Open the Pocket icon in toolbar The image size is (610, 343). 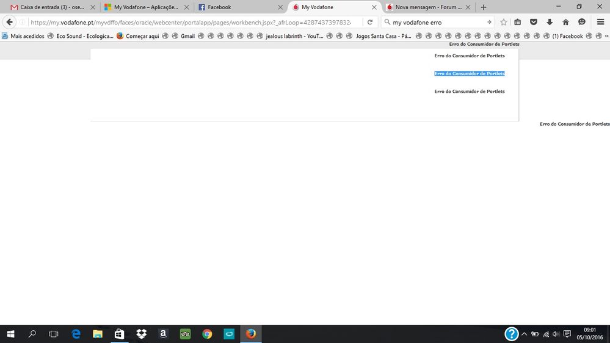(533, 22)
